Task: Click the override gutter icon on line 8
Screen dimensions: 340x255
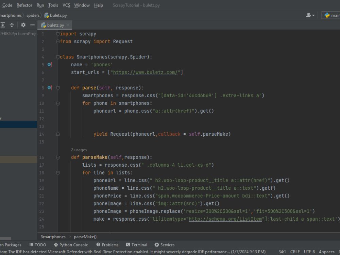Action: (50, 88)
